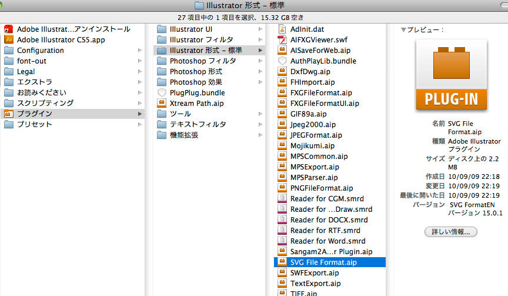This screenshot has height=296, width=508.
Task: Click the Reader for CGM.smrd document icon
Action: click(282, 198)
